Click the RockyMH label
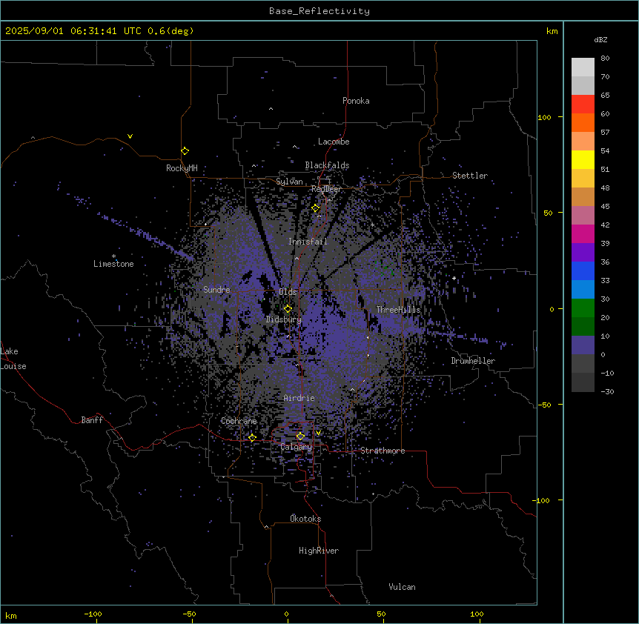 182,167
